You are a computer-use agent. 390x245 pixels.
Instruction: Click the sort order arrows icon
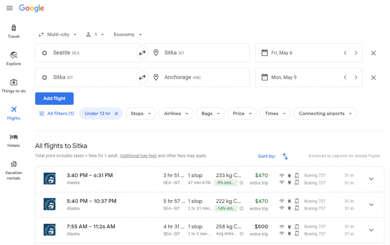point(285,156)
